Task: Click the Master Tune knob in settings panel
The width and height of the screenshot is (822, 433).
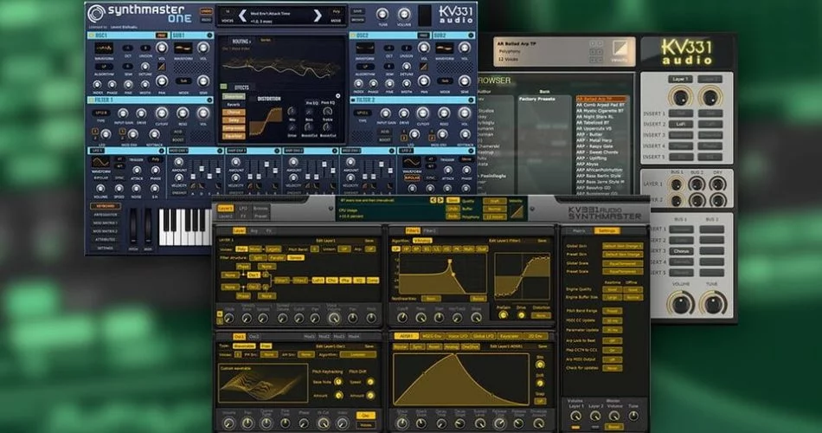Action: pyautogui.click(x=633, y=417)
